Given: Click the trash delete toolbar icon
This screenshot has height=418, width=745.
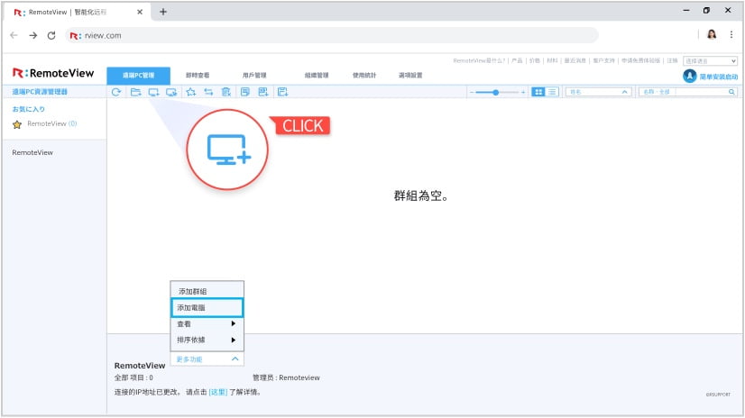Looking at the screenshot, I should [x=226, y=92].
